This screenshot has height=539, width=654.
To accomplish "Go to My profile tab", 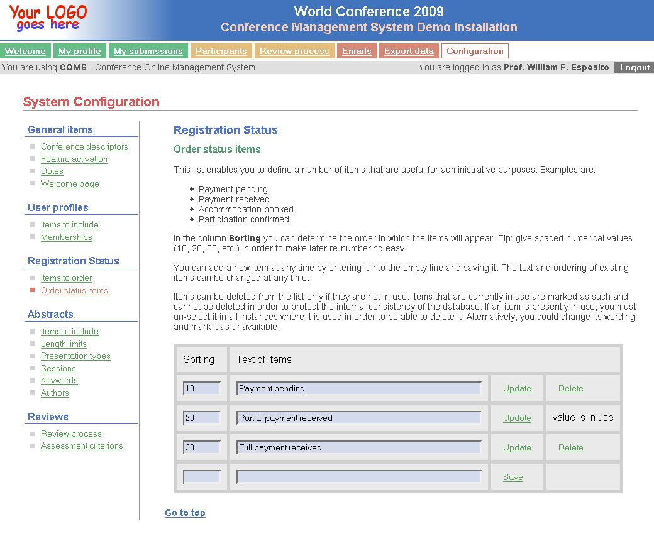I will (x=80, y=51).
